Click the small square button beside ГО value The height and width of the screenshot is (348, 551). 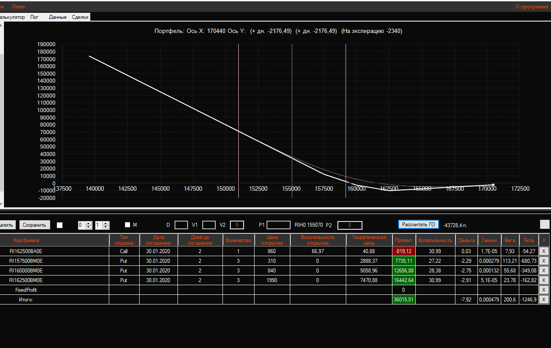point(545,224)
